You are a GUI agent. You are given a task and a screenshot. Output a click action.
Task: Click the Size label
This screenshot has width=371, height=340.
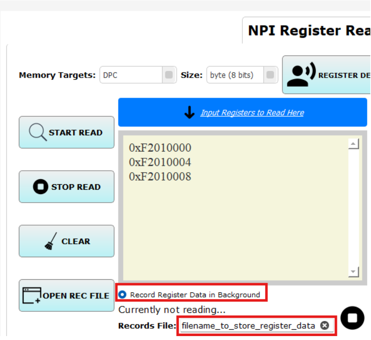tap(192, 75)
